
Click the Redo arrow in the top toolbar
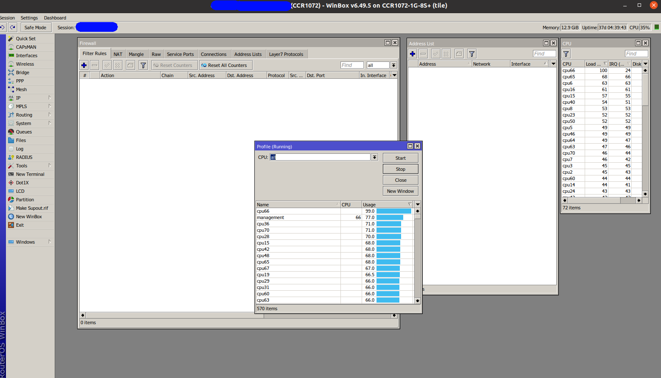click(x=13, y=28)
